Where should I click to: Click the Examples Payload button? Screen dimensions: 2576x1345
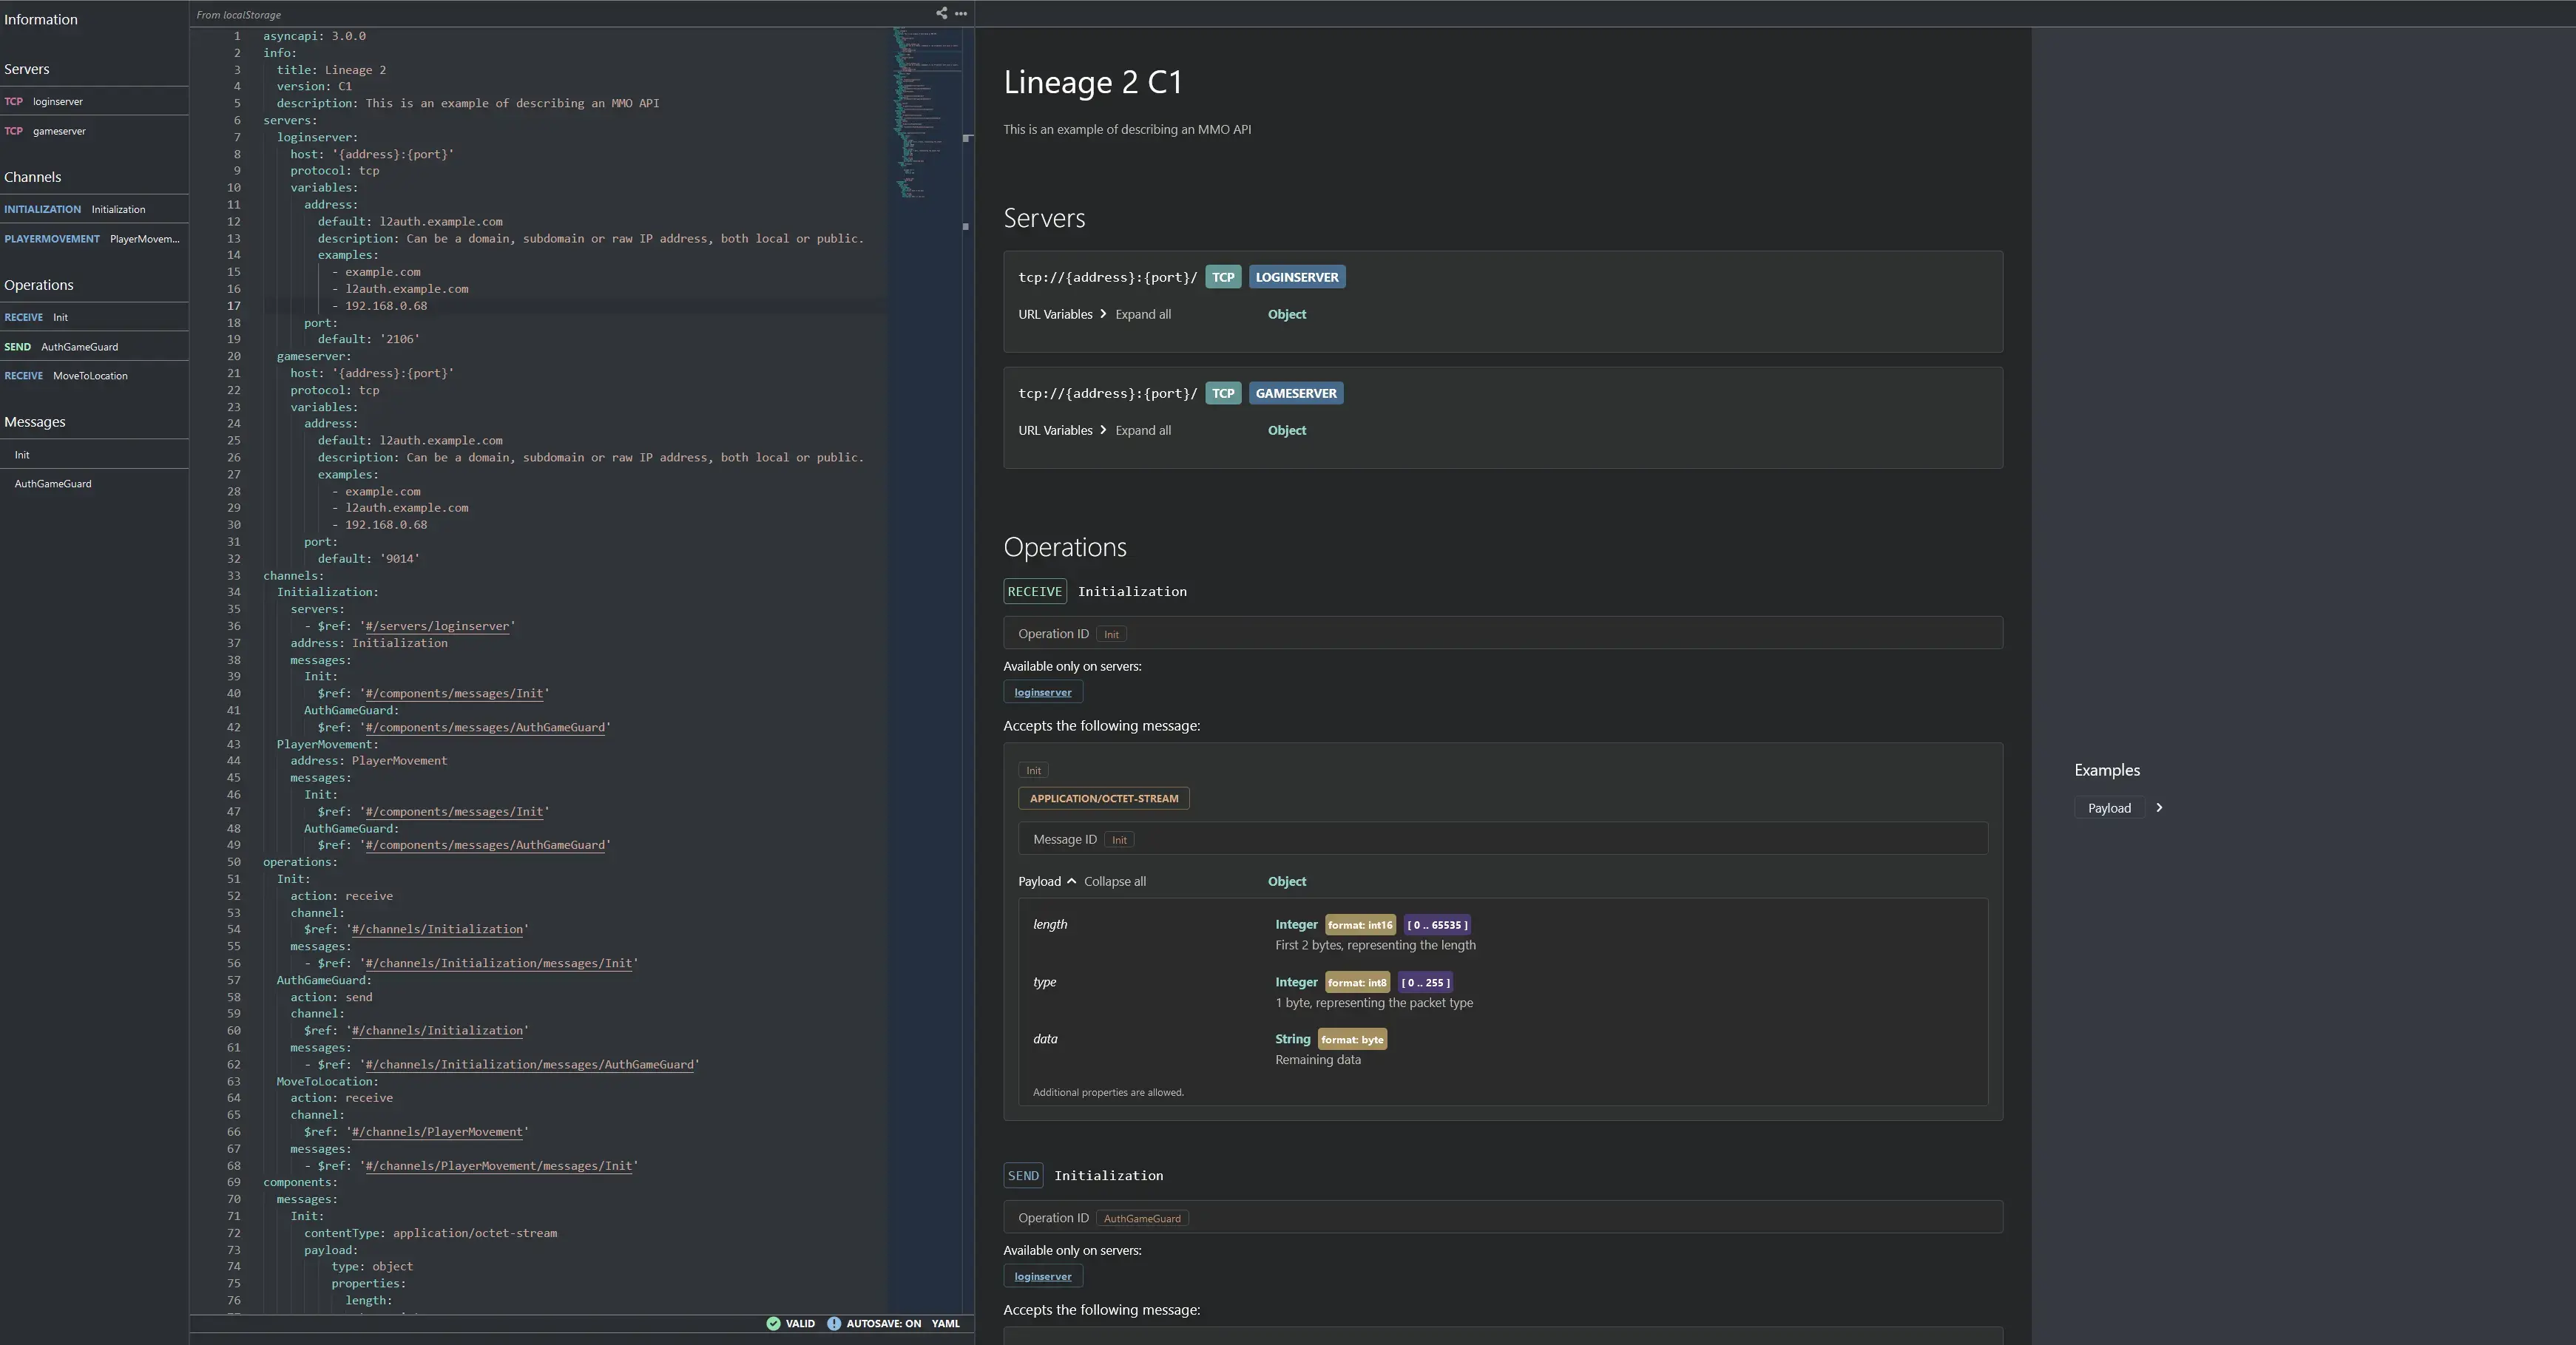coord(2109,808)
